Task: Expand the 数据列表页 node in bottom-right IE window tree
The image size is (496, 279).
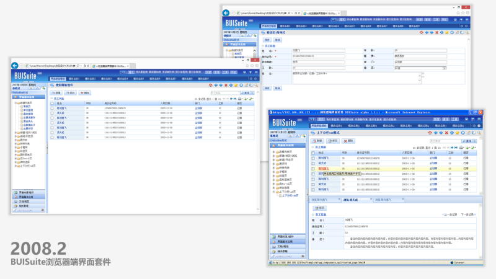Action: tap(274, 152)
